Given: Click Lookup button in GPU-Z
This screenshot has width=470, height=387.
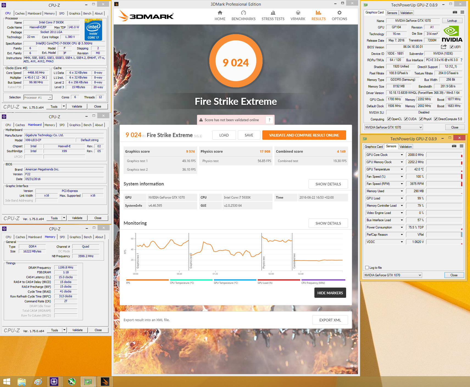Looking at the screenshot, I should coord(452,21).
